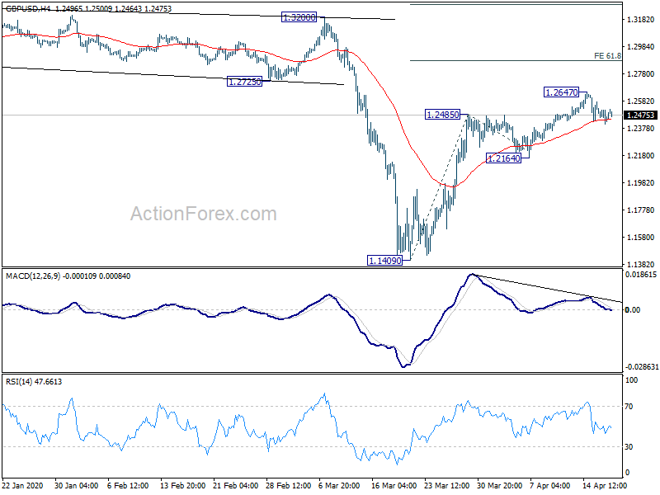This screenshot has height=495, width=660.
Task: Click the RSI(14) 47.6613 indicator label
Action: [x=34, y=382]
